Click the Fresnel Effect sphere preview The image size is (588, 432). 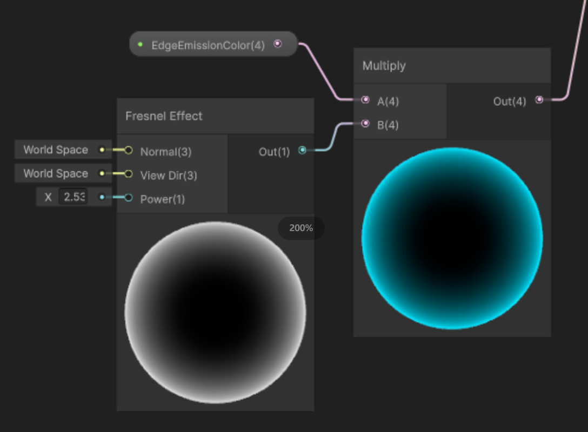click(215, 313)
